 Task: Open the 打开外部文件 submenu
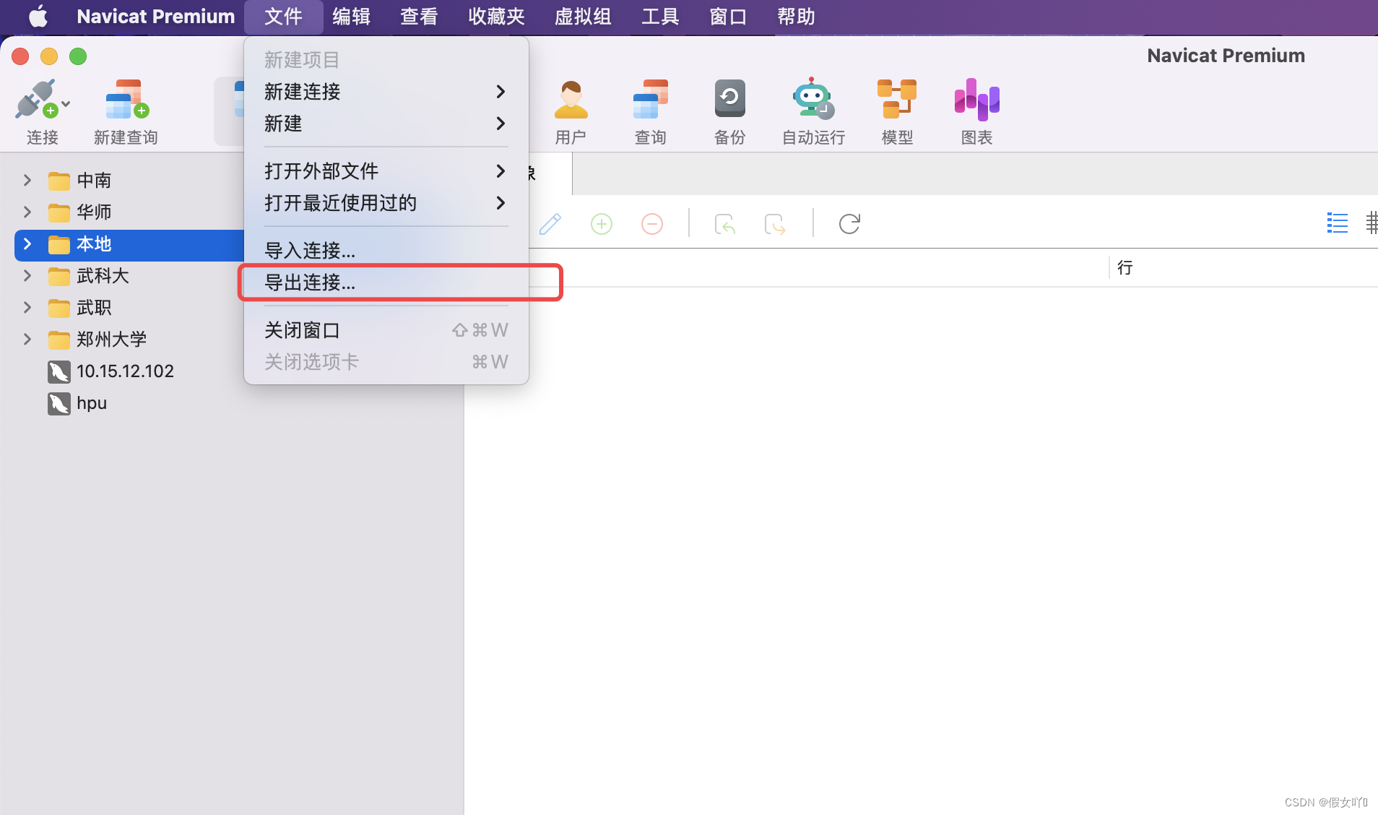coord(386,171)
